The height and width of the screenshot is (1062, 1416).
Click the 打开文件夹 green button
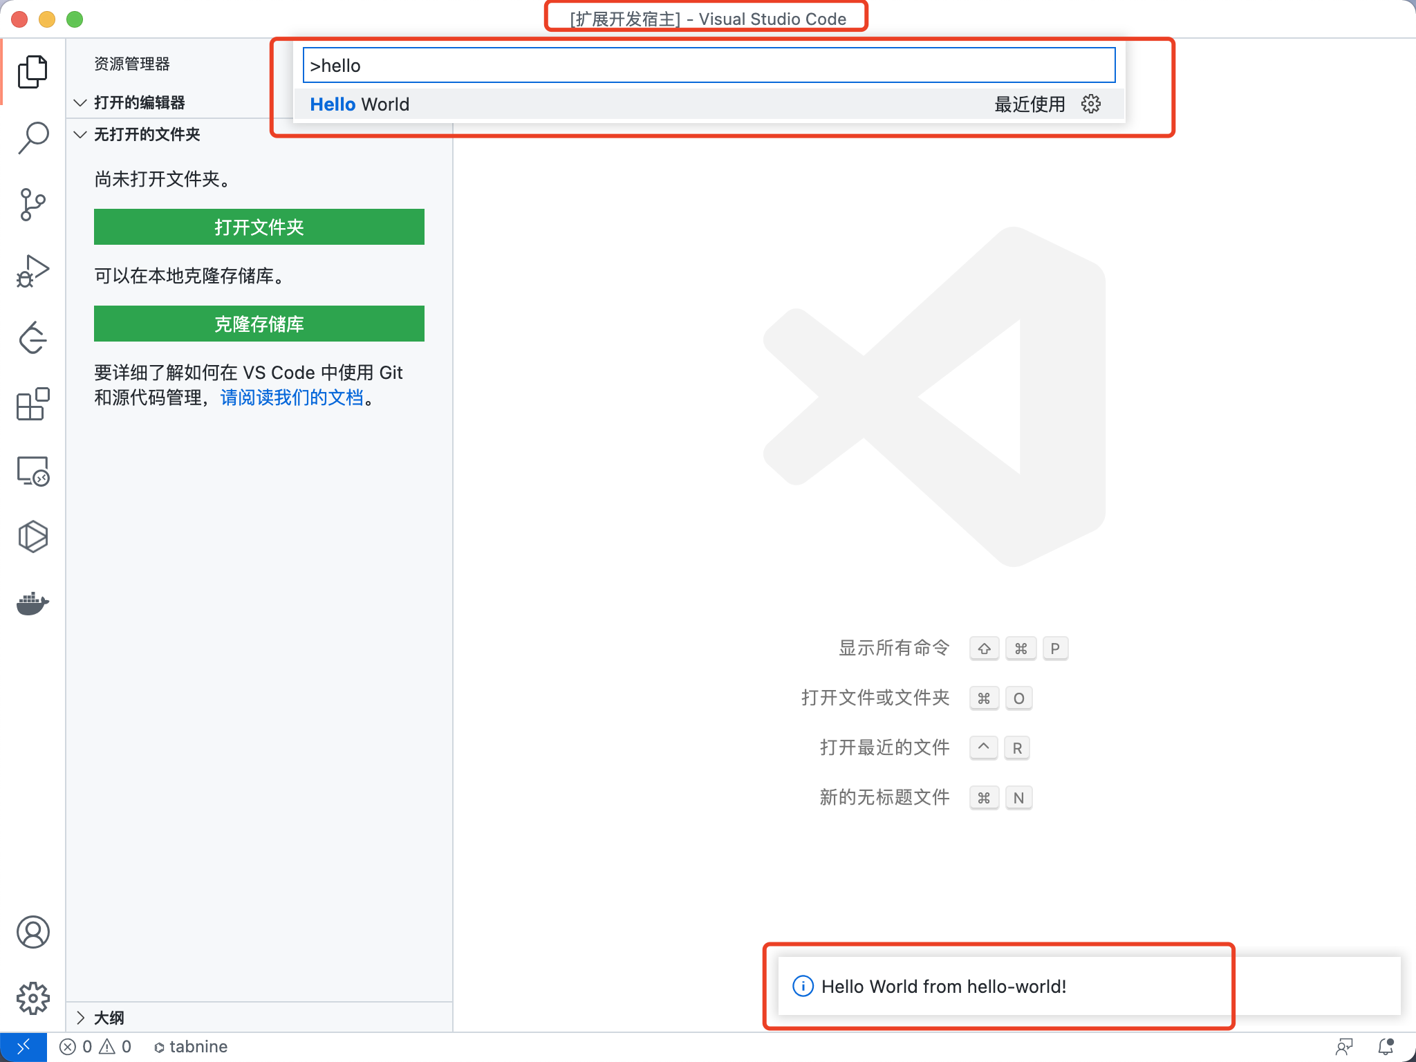click(259, 227)
